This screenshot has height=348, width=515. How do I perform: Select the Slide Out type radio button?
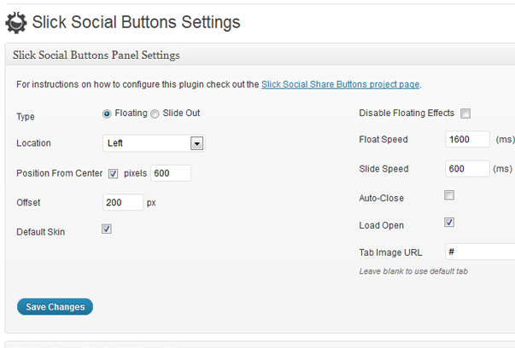tap(155, 113)
